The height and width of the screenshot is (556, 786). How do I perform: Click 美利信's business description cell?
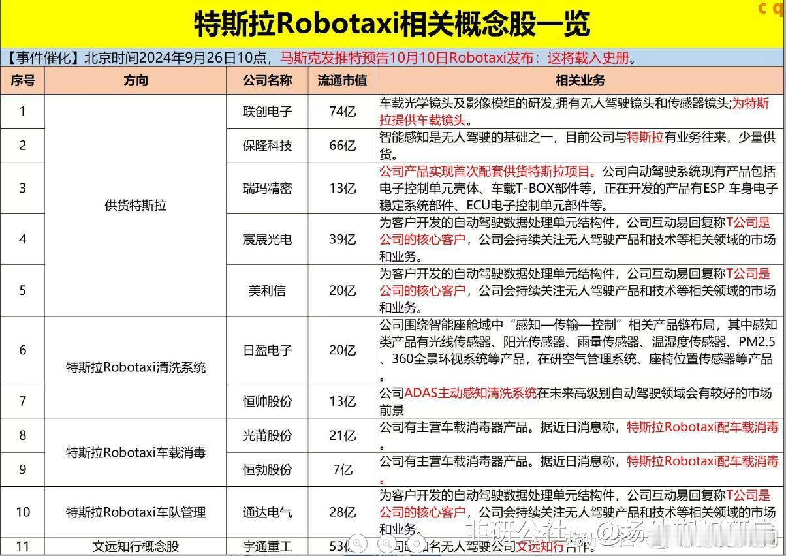(580, 290)
